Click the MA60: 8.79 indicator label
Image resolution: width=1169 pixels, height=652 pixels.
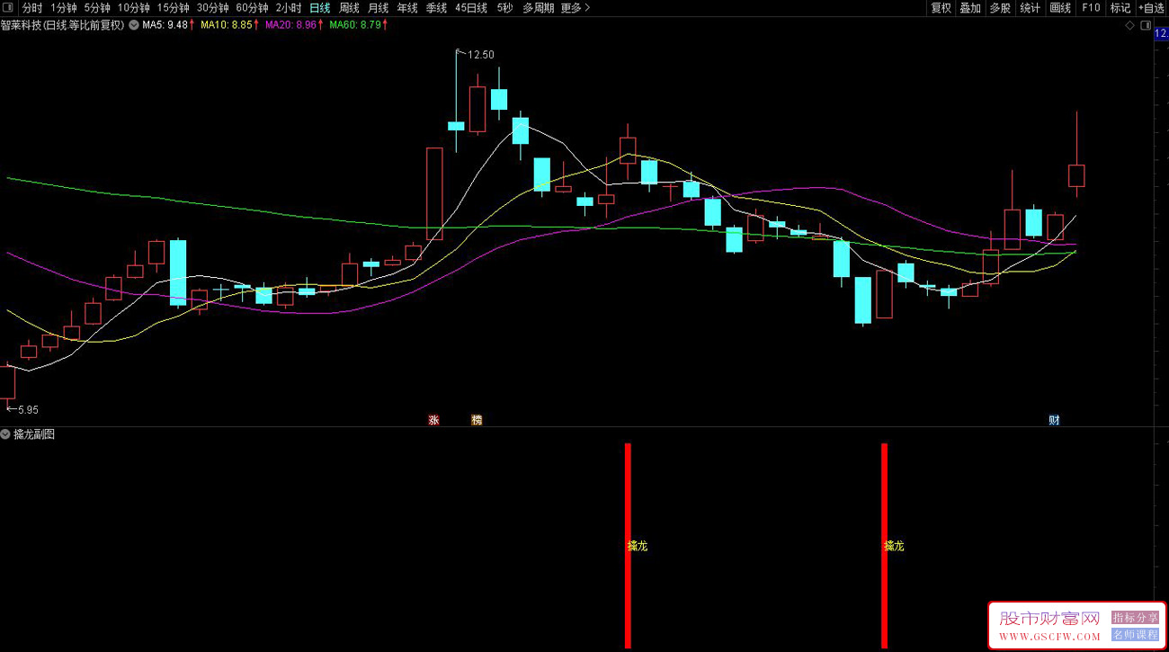click(359, 25)
